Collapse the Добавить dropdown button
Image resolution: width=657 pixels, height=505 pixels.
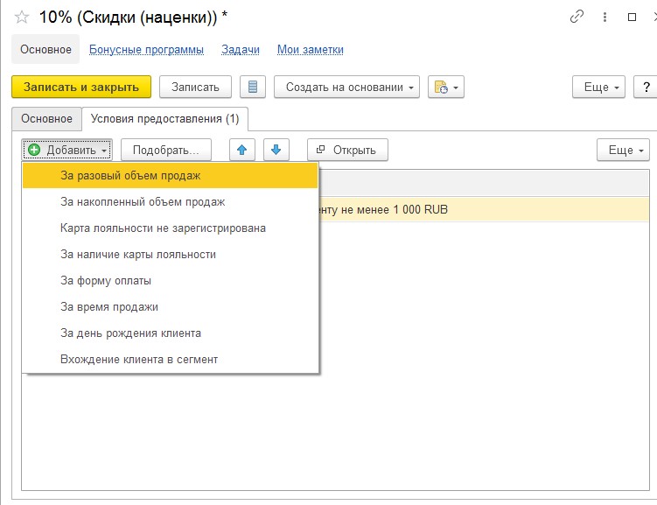(67, 150)
